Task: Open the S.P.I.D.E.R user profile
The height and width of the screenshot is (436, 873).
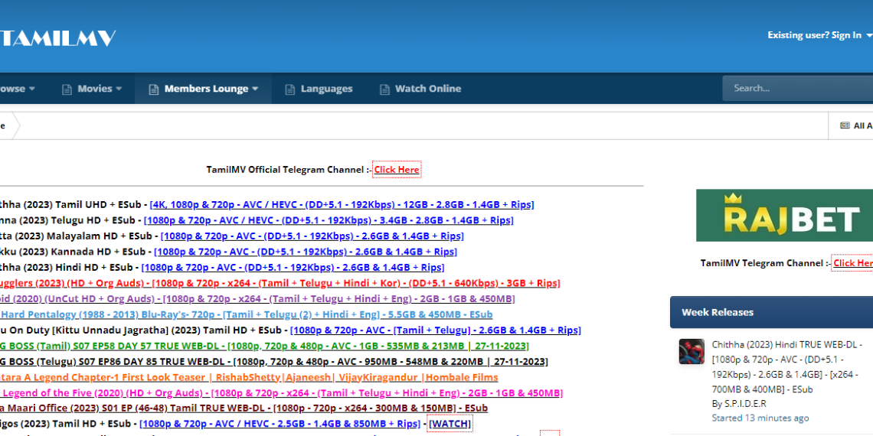Action: (745, 404)
